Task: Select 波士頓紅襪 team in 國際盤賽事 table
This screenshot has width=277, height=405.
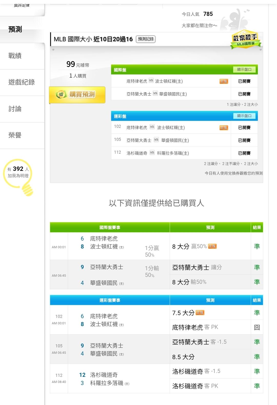Action: (104, 246)
